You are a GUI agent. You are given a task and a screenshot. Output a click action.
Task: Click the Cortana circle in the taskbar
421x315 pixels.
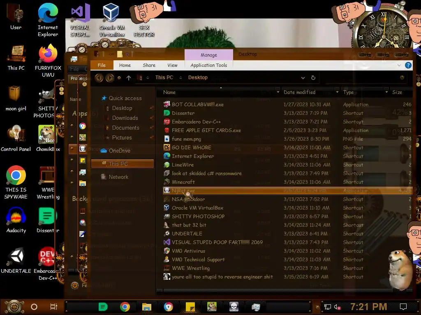tap(34, 307)
